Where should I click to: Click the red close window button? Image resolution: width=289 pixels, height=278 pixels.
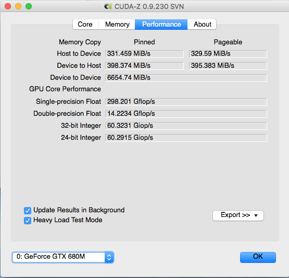[8, 6]
